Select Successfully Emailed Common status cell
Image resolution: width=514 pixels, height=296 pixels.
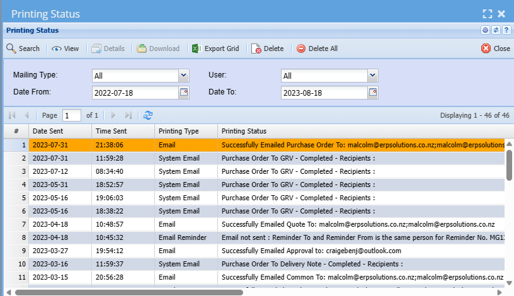click(361, 277)
